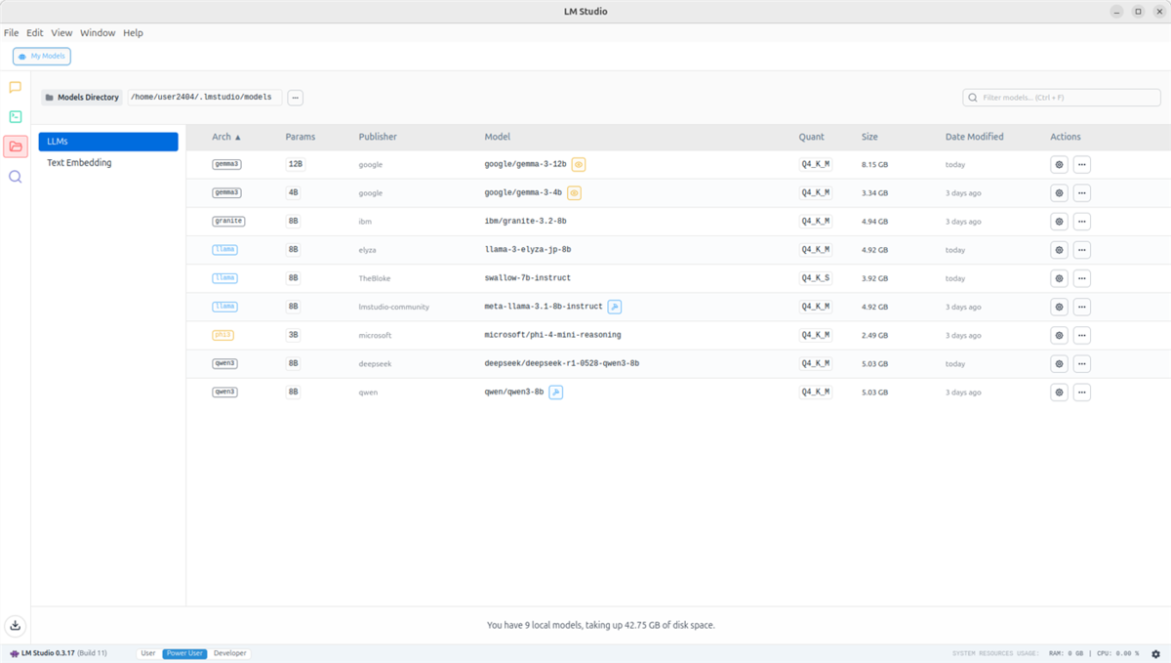Open settings gear for swallow-7b-instruct
The width and height of the screenshot is (1171, 663).
click(x=1059, y=278)
